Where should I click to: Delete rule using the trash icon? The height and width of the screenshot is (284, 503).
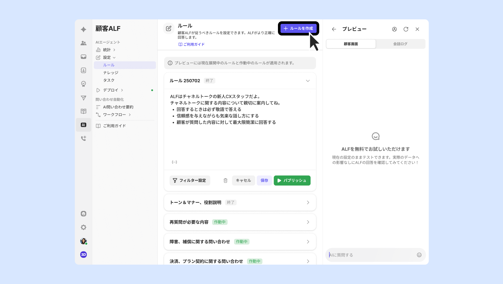coord(225,181)
